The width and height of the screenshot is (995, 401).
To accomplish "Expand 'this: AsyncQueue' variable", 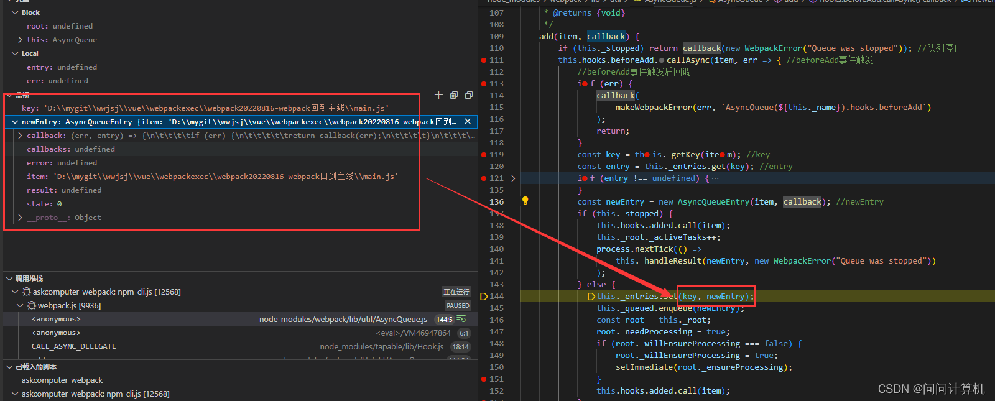I will pyautogui.click(x=20, y=40).
